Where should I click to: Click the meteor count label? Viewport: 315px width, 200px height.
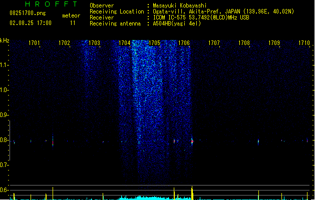(x=71, y=15)
